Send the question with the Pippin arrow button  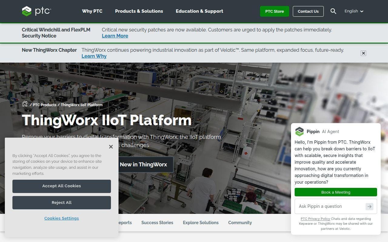pyautogui.click(x=369, y=207)
